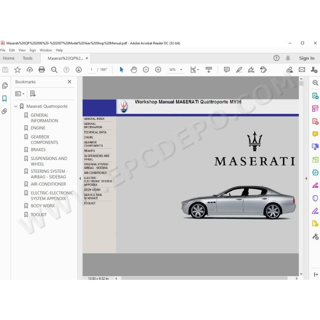The image size is (320, 320).
Task: Open the GEARBOX COMPONENTS bookmark
Action: point(44,139)
